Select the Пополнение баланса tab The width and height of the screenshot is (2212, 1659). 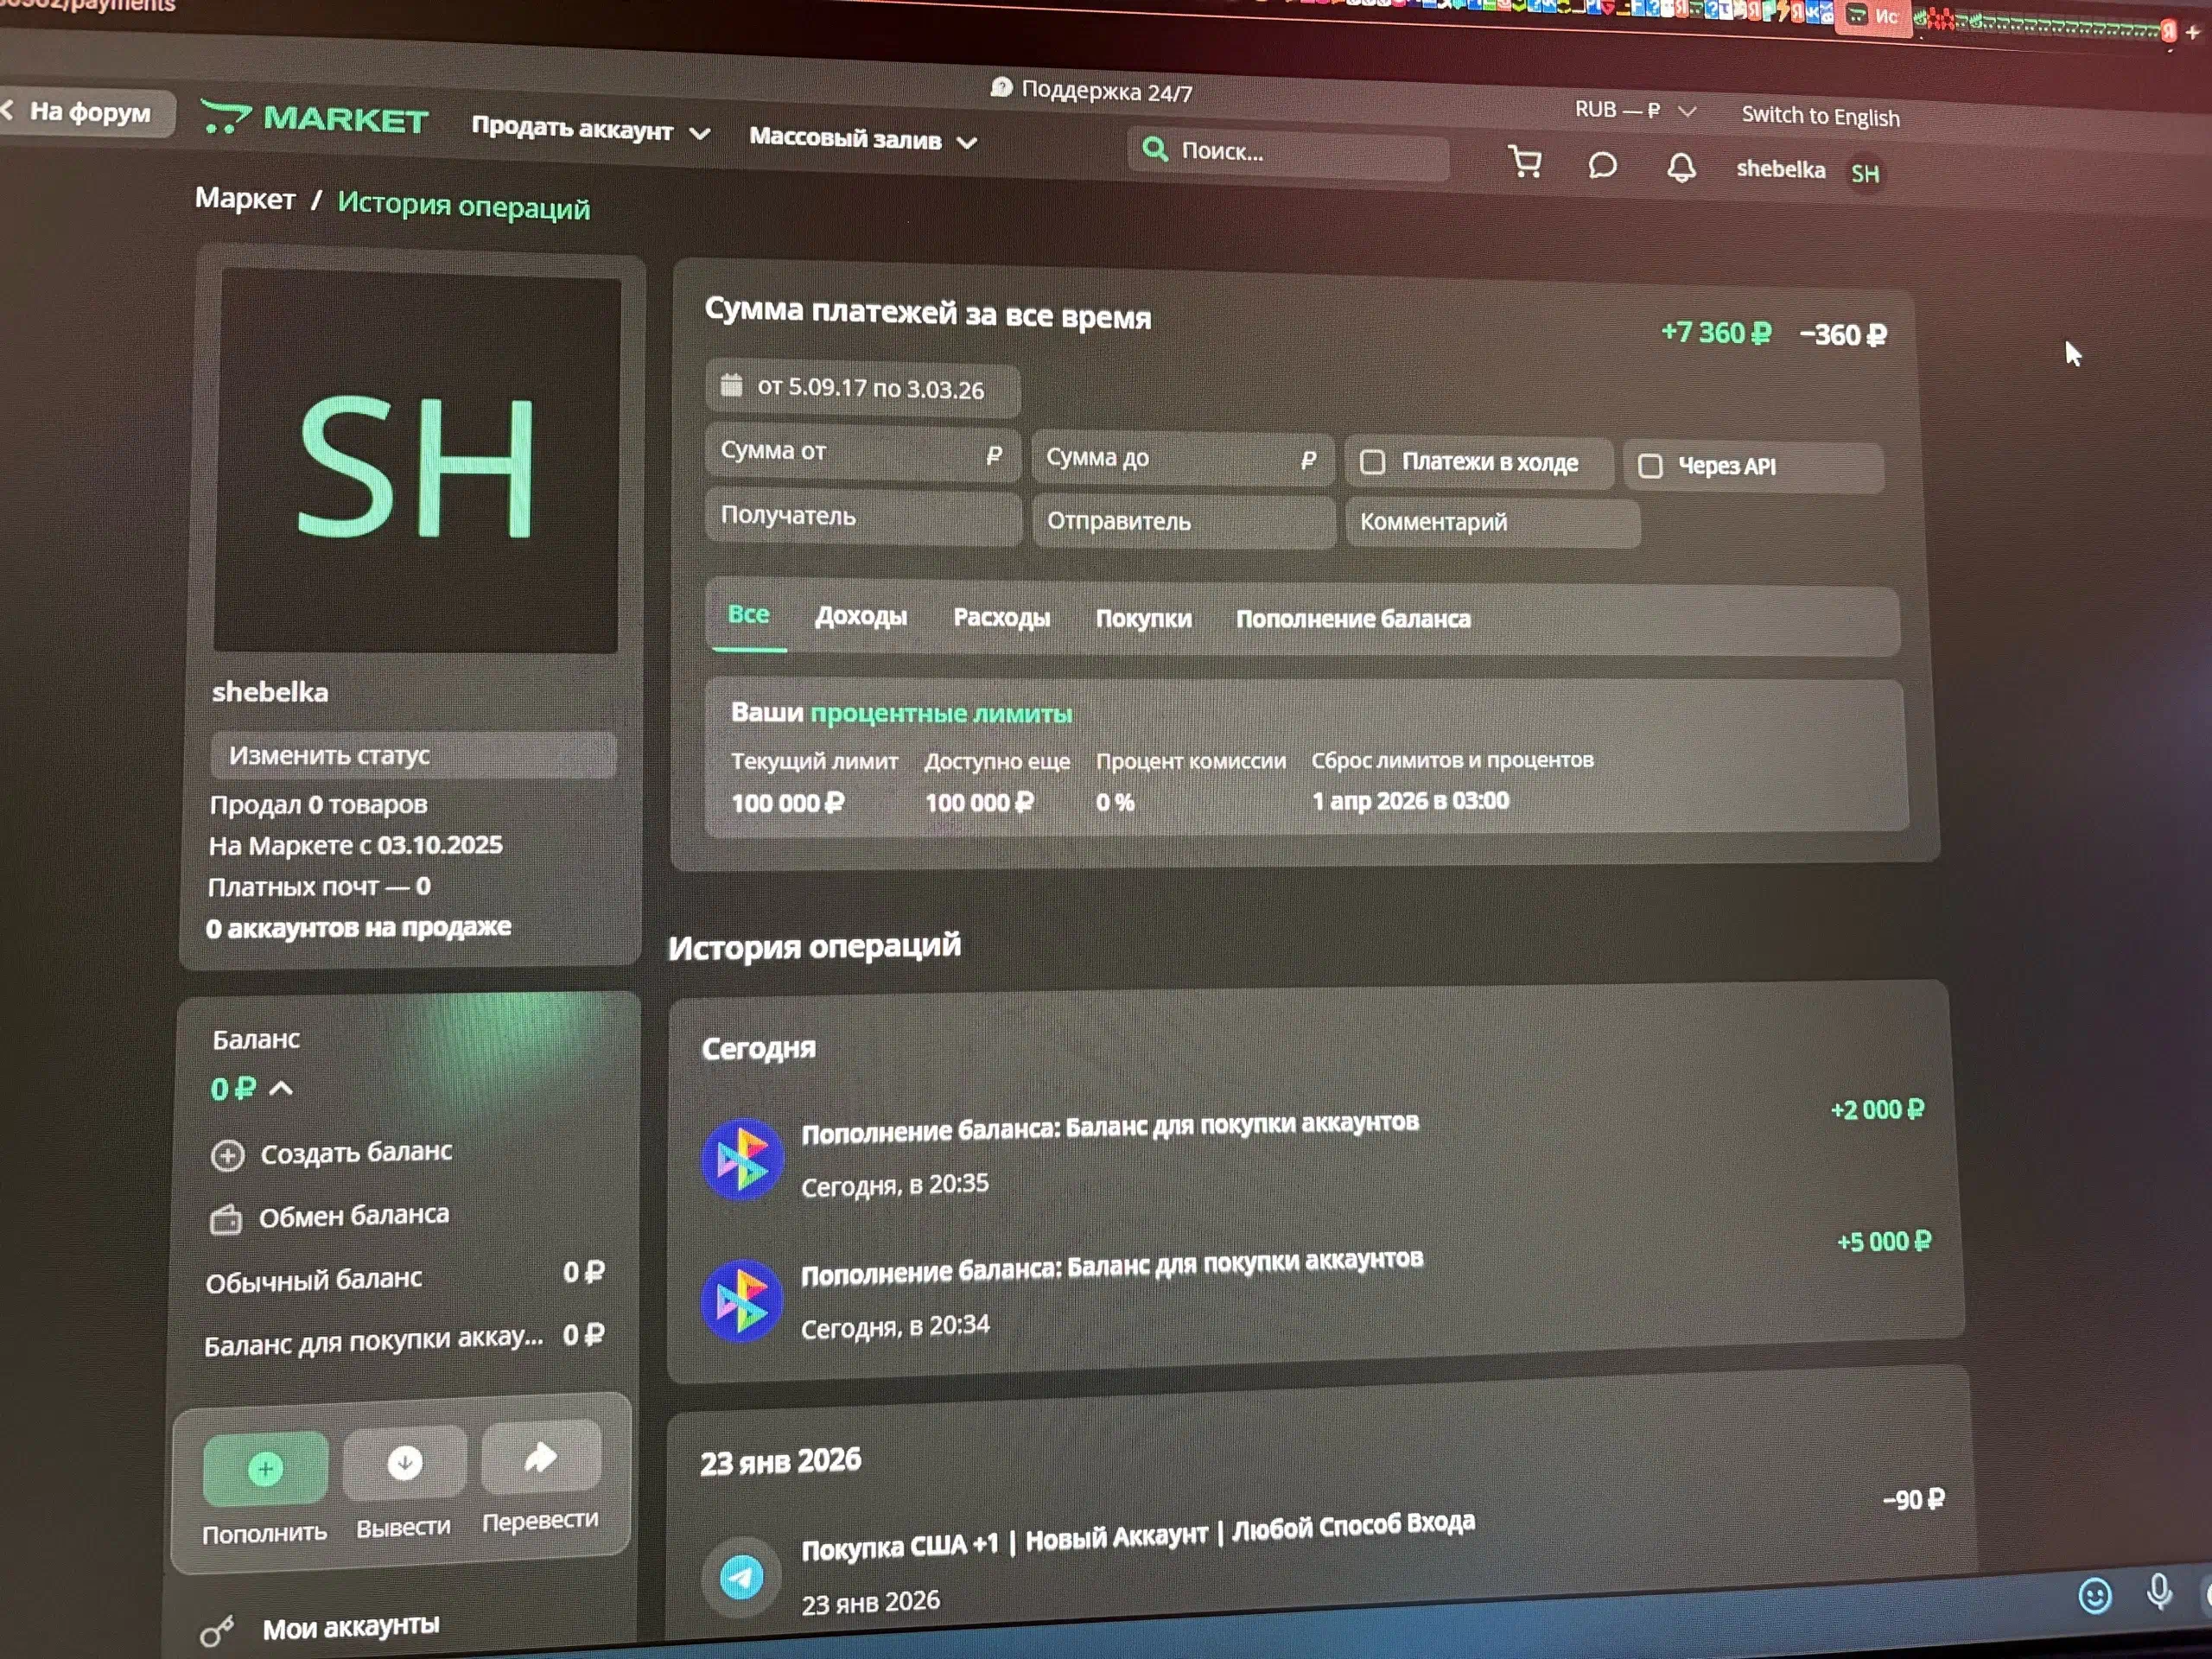click(x=1352, y=619)
